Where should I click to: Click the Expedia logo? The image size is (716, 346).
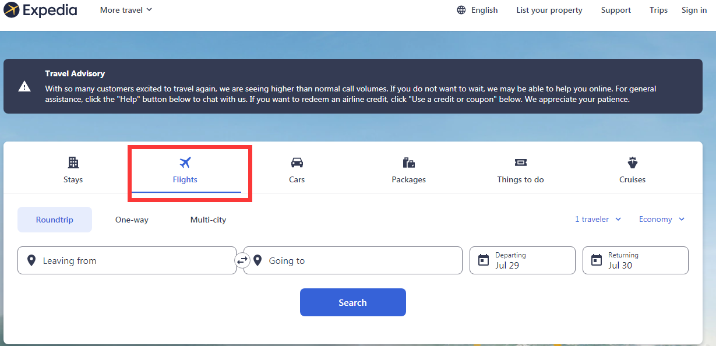click(40, 10)
